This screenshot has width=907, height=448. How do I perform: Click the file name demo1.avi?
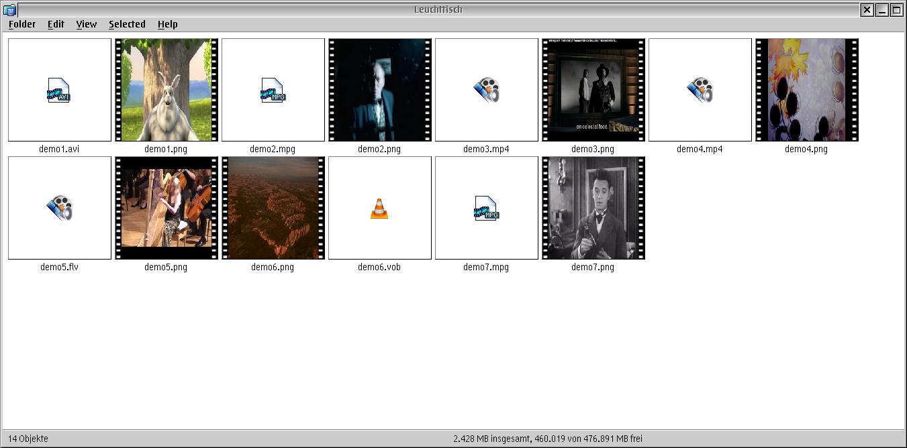pos(59,149)
